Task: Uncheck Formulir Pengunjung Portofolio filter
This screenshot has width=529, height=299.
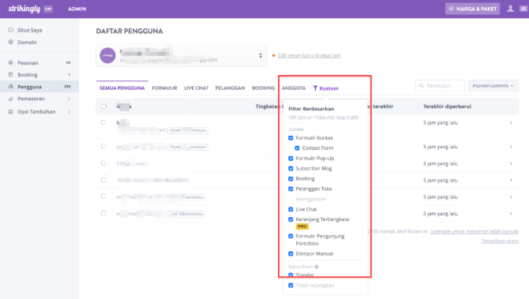Action: [291, 236]
